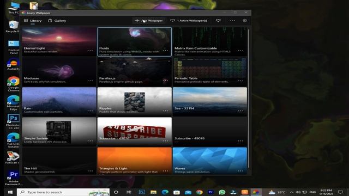The image size is (349, 196).
Task: Open options menu for Rain
Action: (x=90, y=111)
